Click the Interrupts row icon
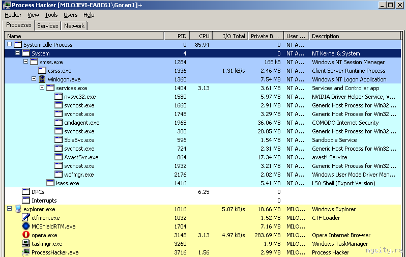Screen dimensions: 406x257 [26, 201]
